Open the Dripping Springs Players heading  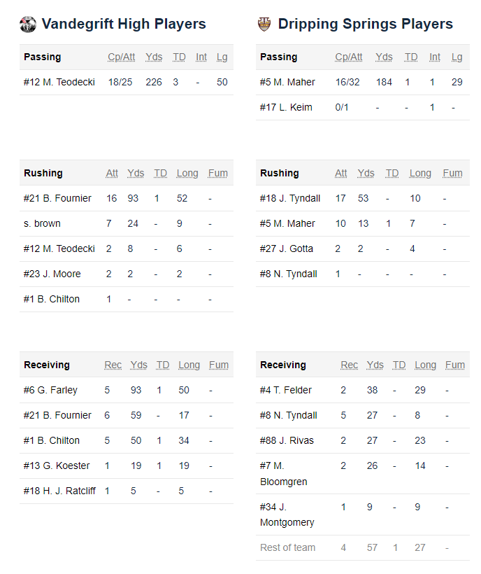point(365,24)
